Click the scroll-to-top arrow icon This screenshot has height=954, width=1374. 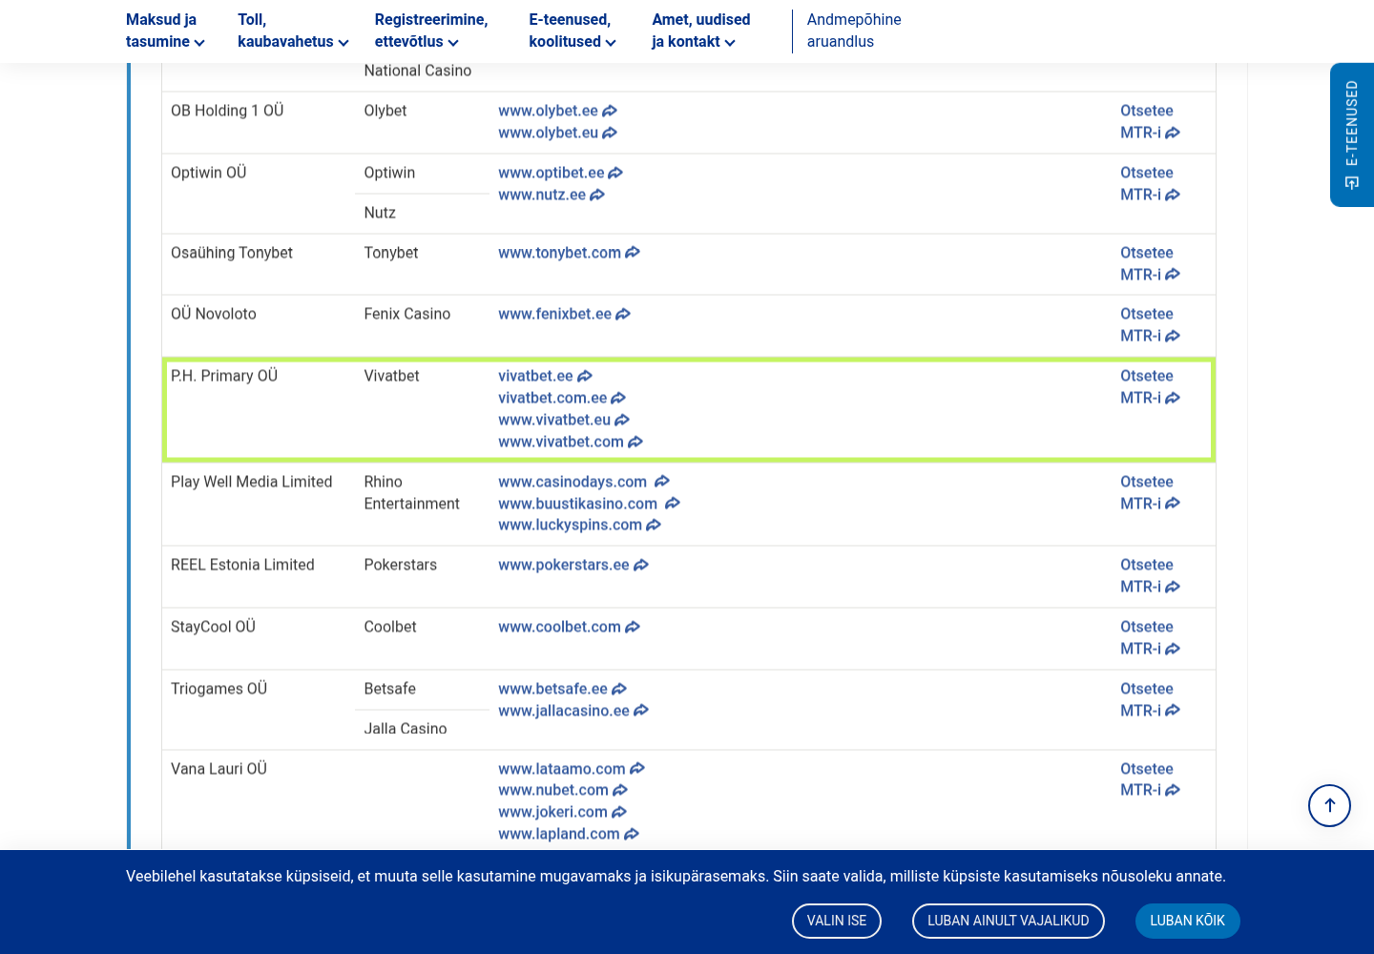coord(1329,805)
